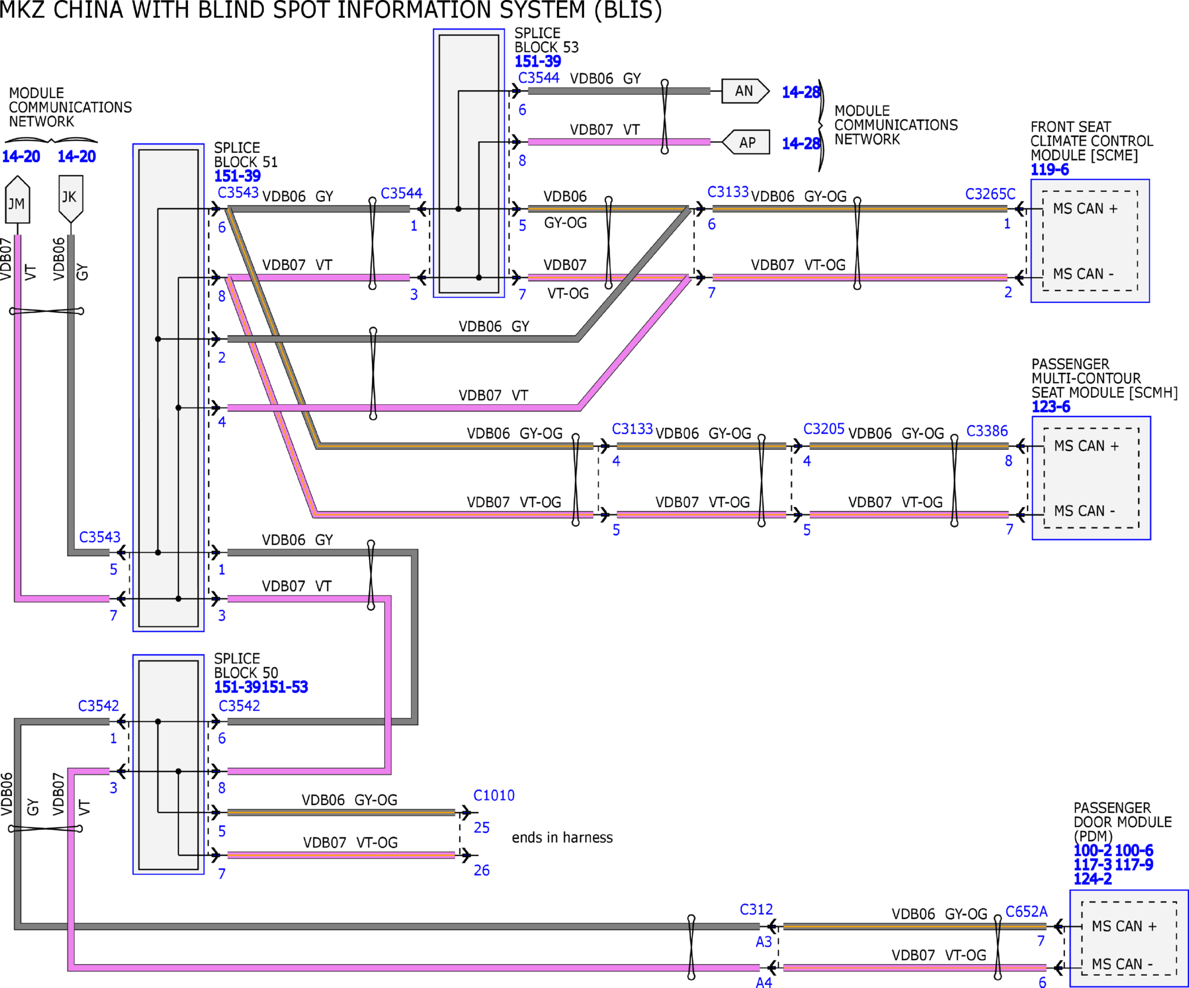The height and width of the screenshot is (988, 1189).
Task: Click the Splice Block 53 component box
Action: [x=469, y=164]
